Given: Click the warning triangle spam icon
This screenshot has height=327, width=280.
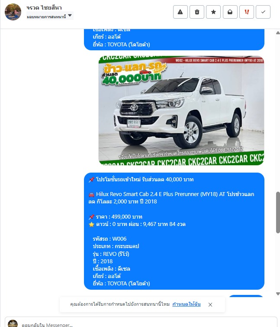Looking at the screenshot, I should [180, 12].
